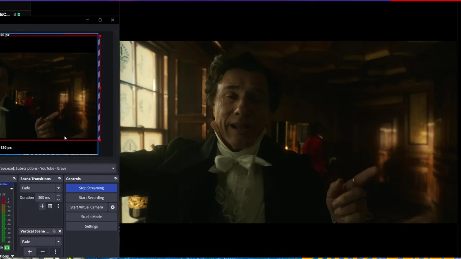Screen dimensions: 461x259
Task: Open the Active audio source dropdown arrow
Action: coord(12,188)
